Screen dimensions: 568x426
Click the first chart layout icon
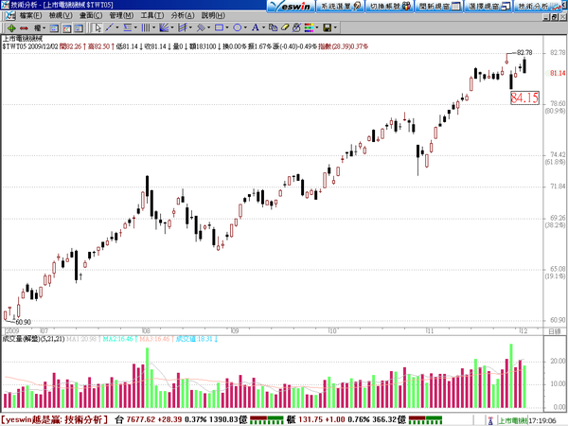pos(54,28)
